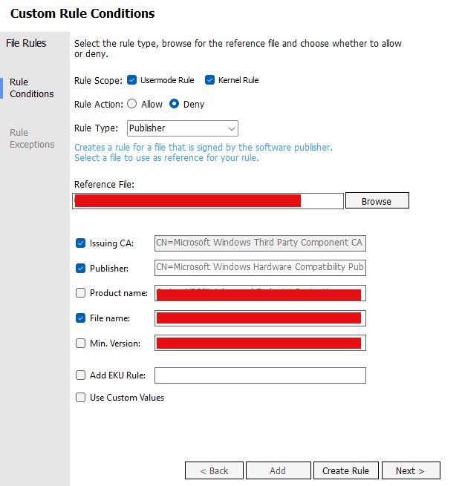Disable the File name checkbox

(80, 318)
